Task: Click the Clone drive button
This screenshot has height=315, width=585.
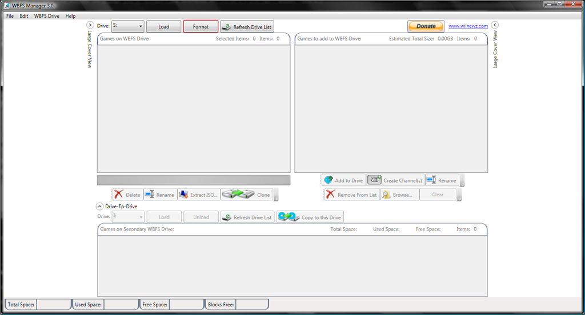Action: tap(247, 195)
